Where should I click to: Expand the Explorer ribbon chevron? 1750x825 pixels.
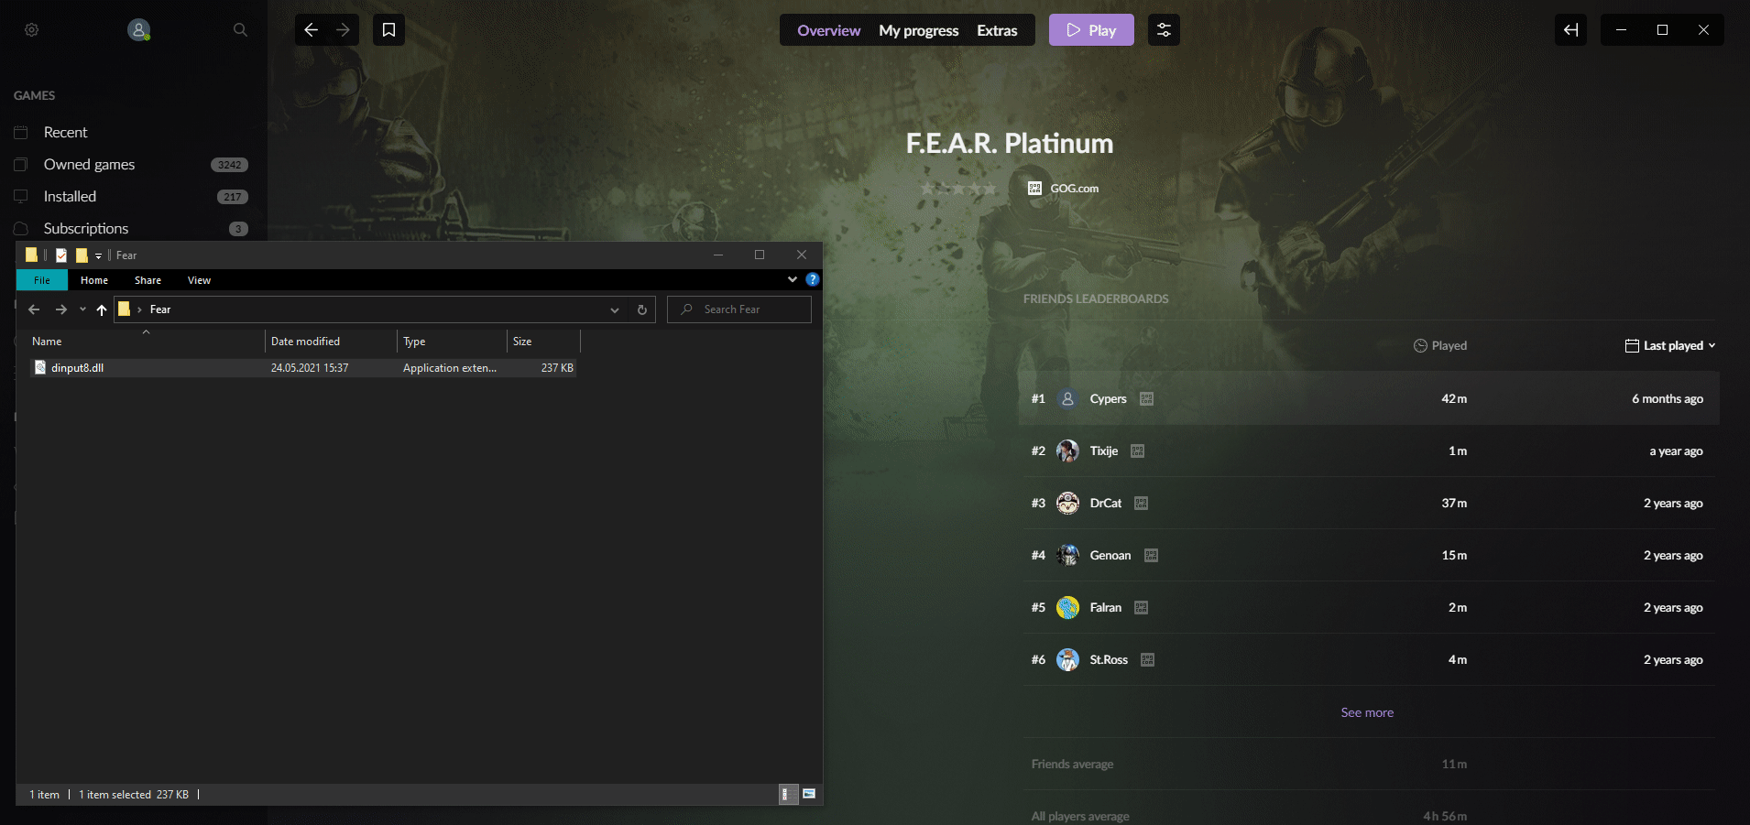coord(793,280)
